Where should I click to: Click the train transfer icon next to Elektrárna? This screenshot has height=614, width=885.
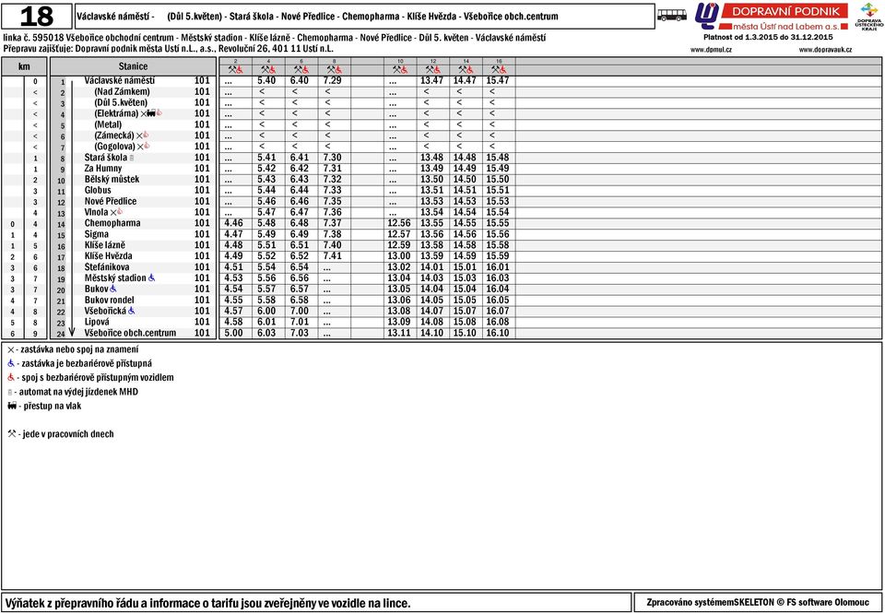click(x=151, y=113)
